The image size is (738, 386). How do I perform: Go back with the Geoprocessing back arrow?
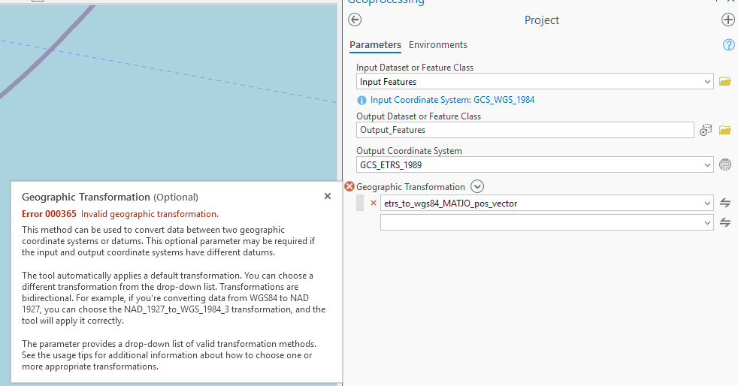pos(355,20)
